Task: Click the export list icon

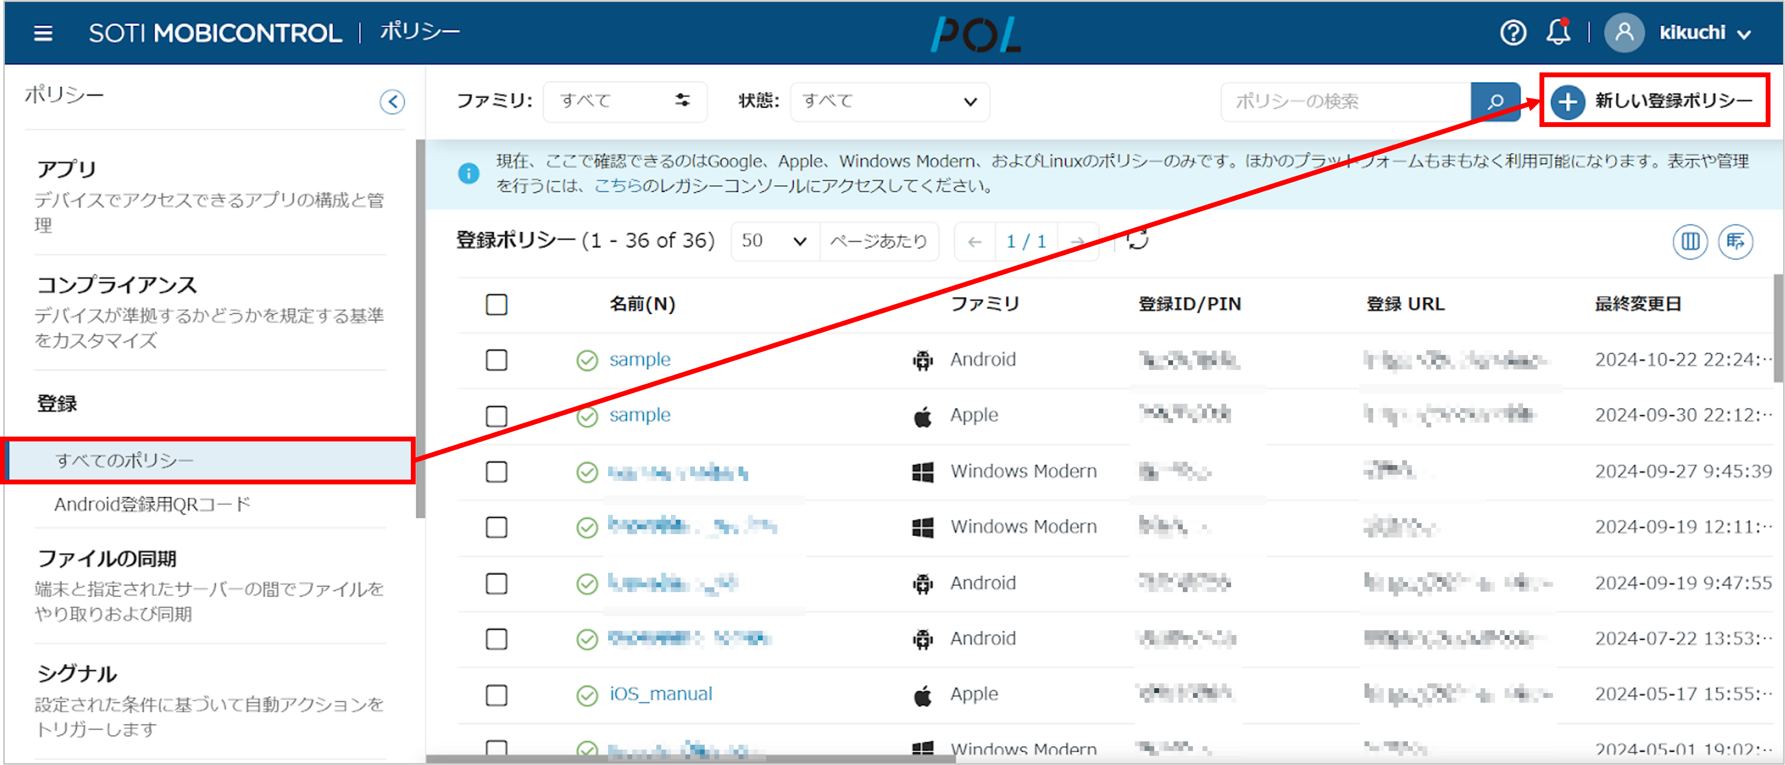Action: [1735, 241]
